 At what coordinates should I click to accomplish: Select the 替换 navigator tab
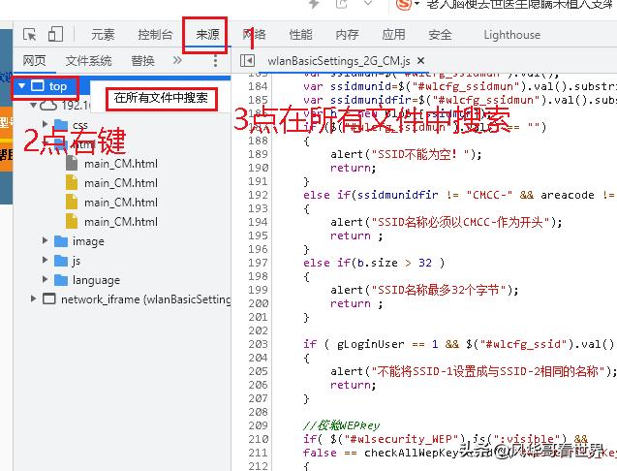(142, 61)
